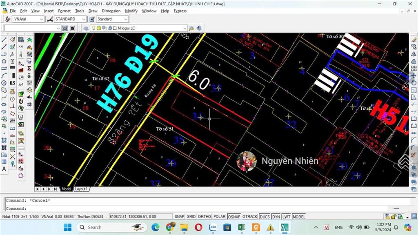This screenshot has width=418, height=235.
Task: Open Excel from the taskbar
Action: click(242, 227)
